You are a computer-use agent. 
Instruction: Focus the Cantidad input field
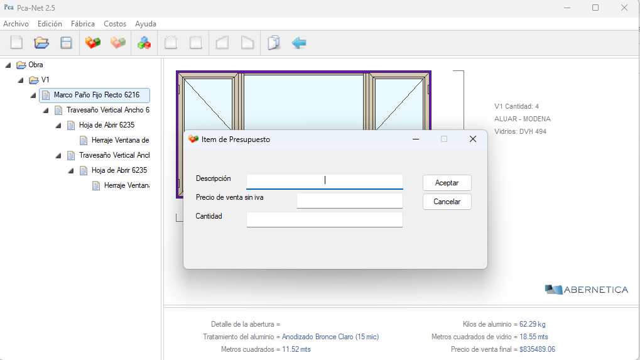[325, 219]
